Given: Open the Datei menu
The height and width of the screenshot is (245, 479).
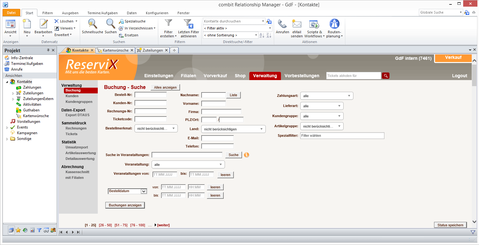Looking at the screenshot, I should [x=11, y=13].
